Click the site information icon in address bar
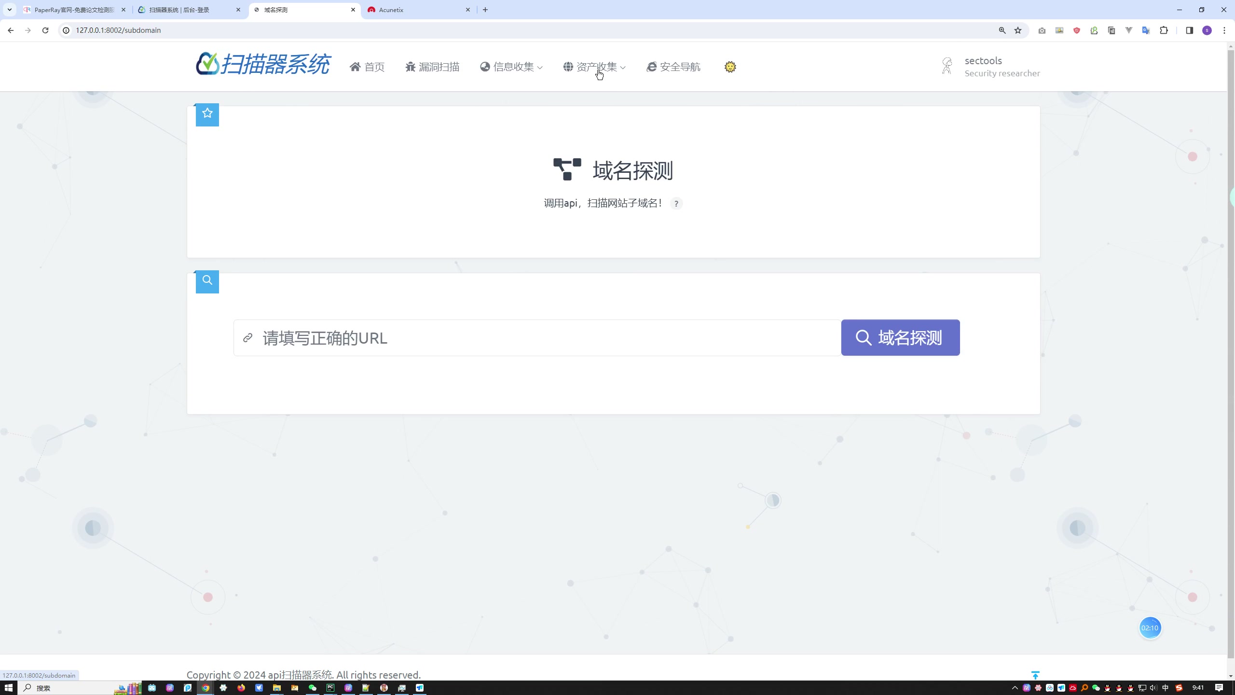 click(67, 30)
